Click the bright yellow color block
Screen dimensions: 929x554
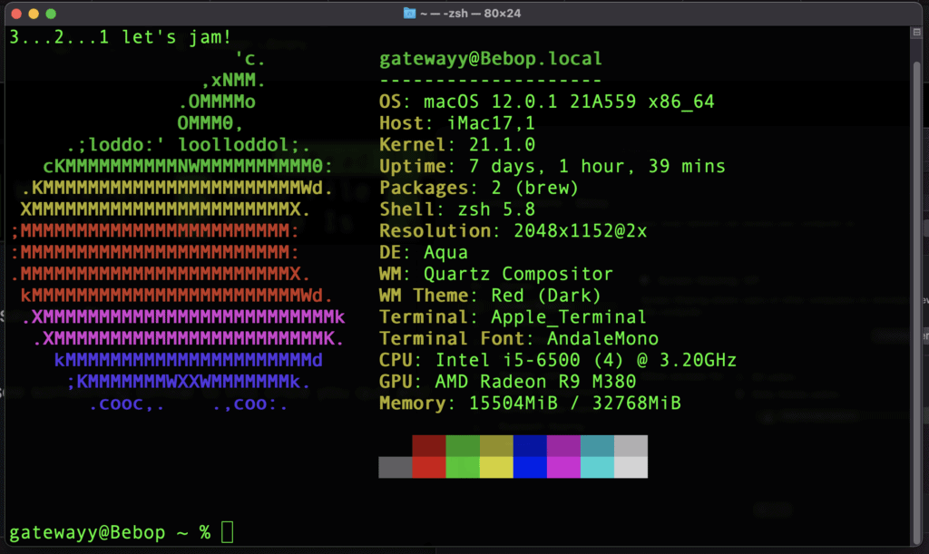(x=495, y=467)
